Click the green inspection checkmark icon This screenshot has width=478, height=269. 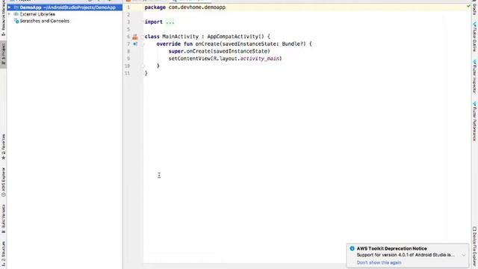[468, 6]
